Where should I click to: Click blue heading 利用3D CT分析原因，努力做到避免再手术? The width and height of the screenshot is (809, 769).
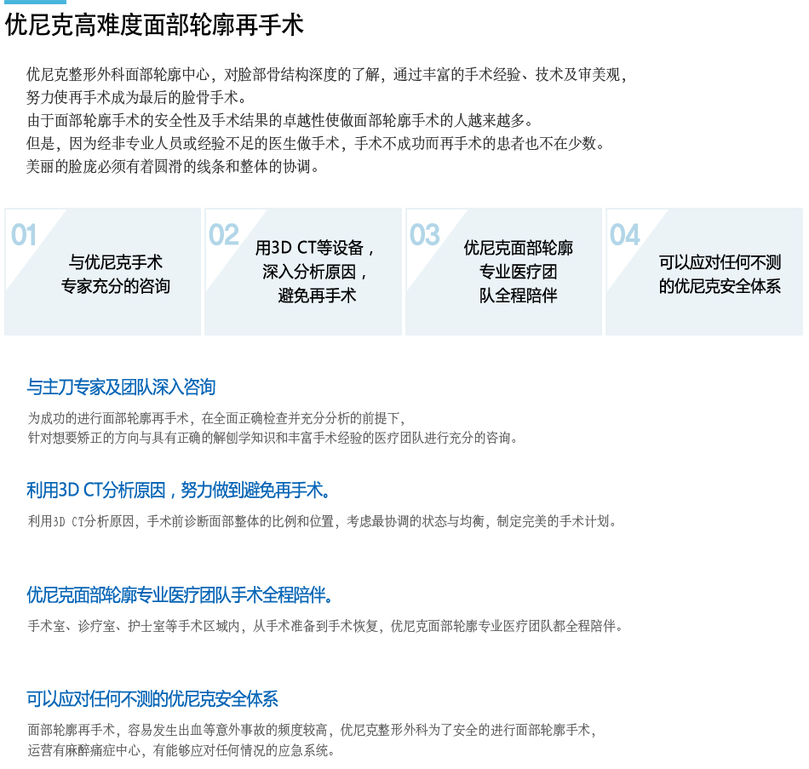179,490
